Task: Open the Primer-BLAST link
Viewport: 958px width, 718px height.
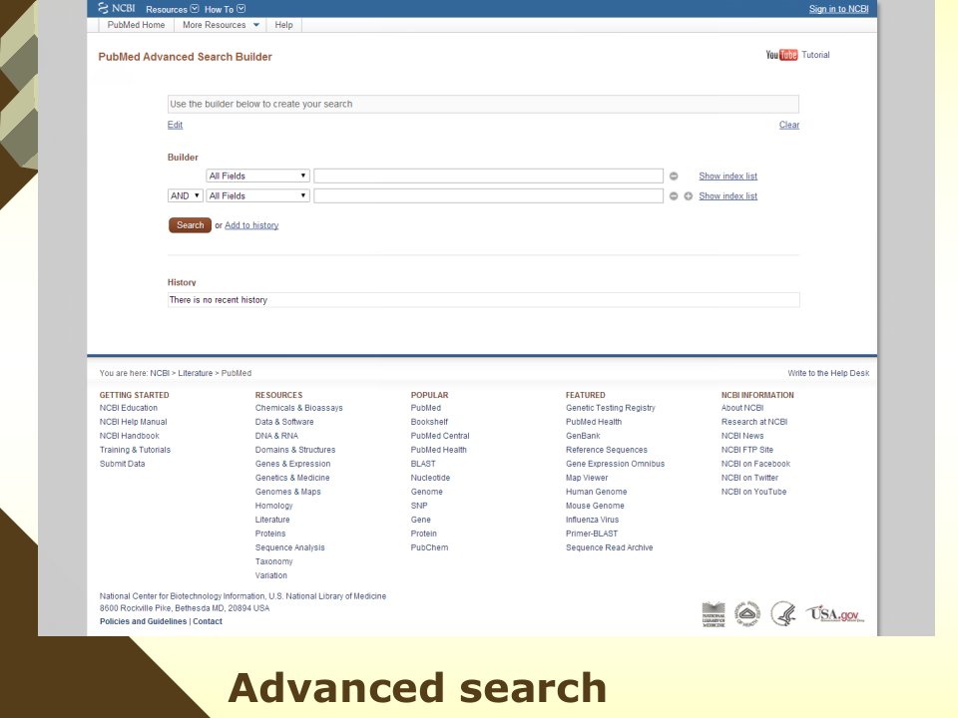Action: (x=592, y=534)
